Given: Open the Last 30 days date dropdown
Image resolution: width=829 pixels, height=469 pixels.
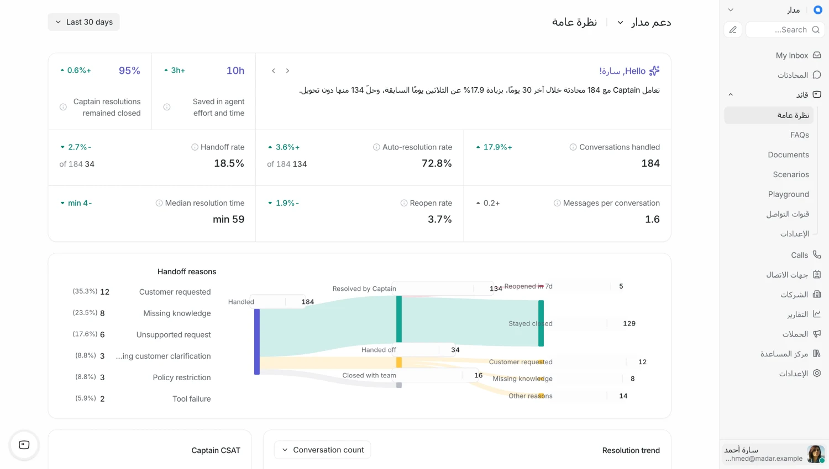Looking at the screenshot, I should [x=84, y=22].
